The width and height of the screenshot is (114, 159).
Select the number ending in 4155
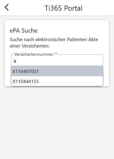(57, 81)
